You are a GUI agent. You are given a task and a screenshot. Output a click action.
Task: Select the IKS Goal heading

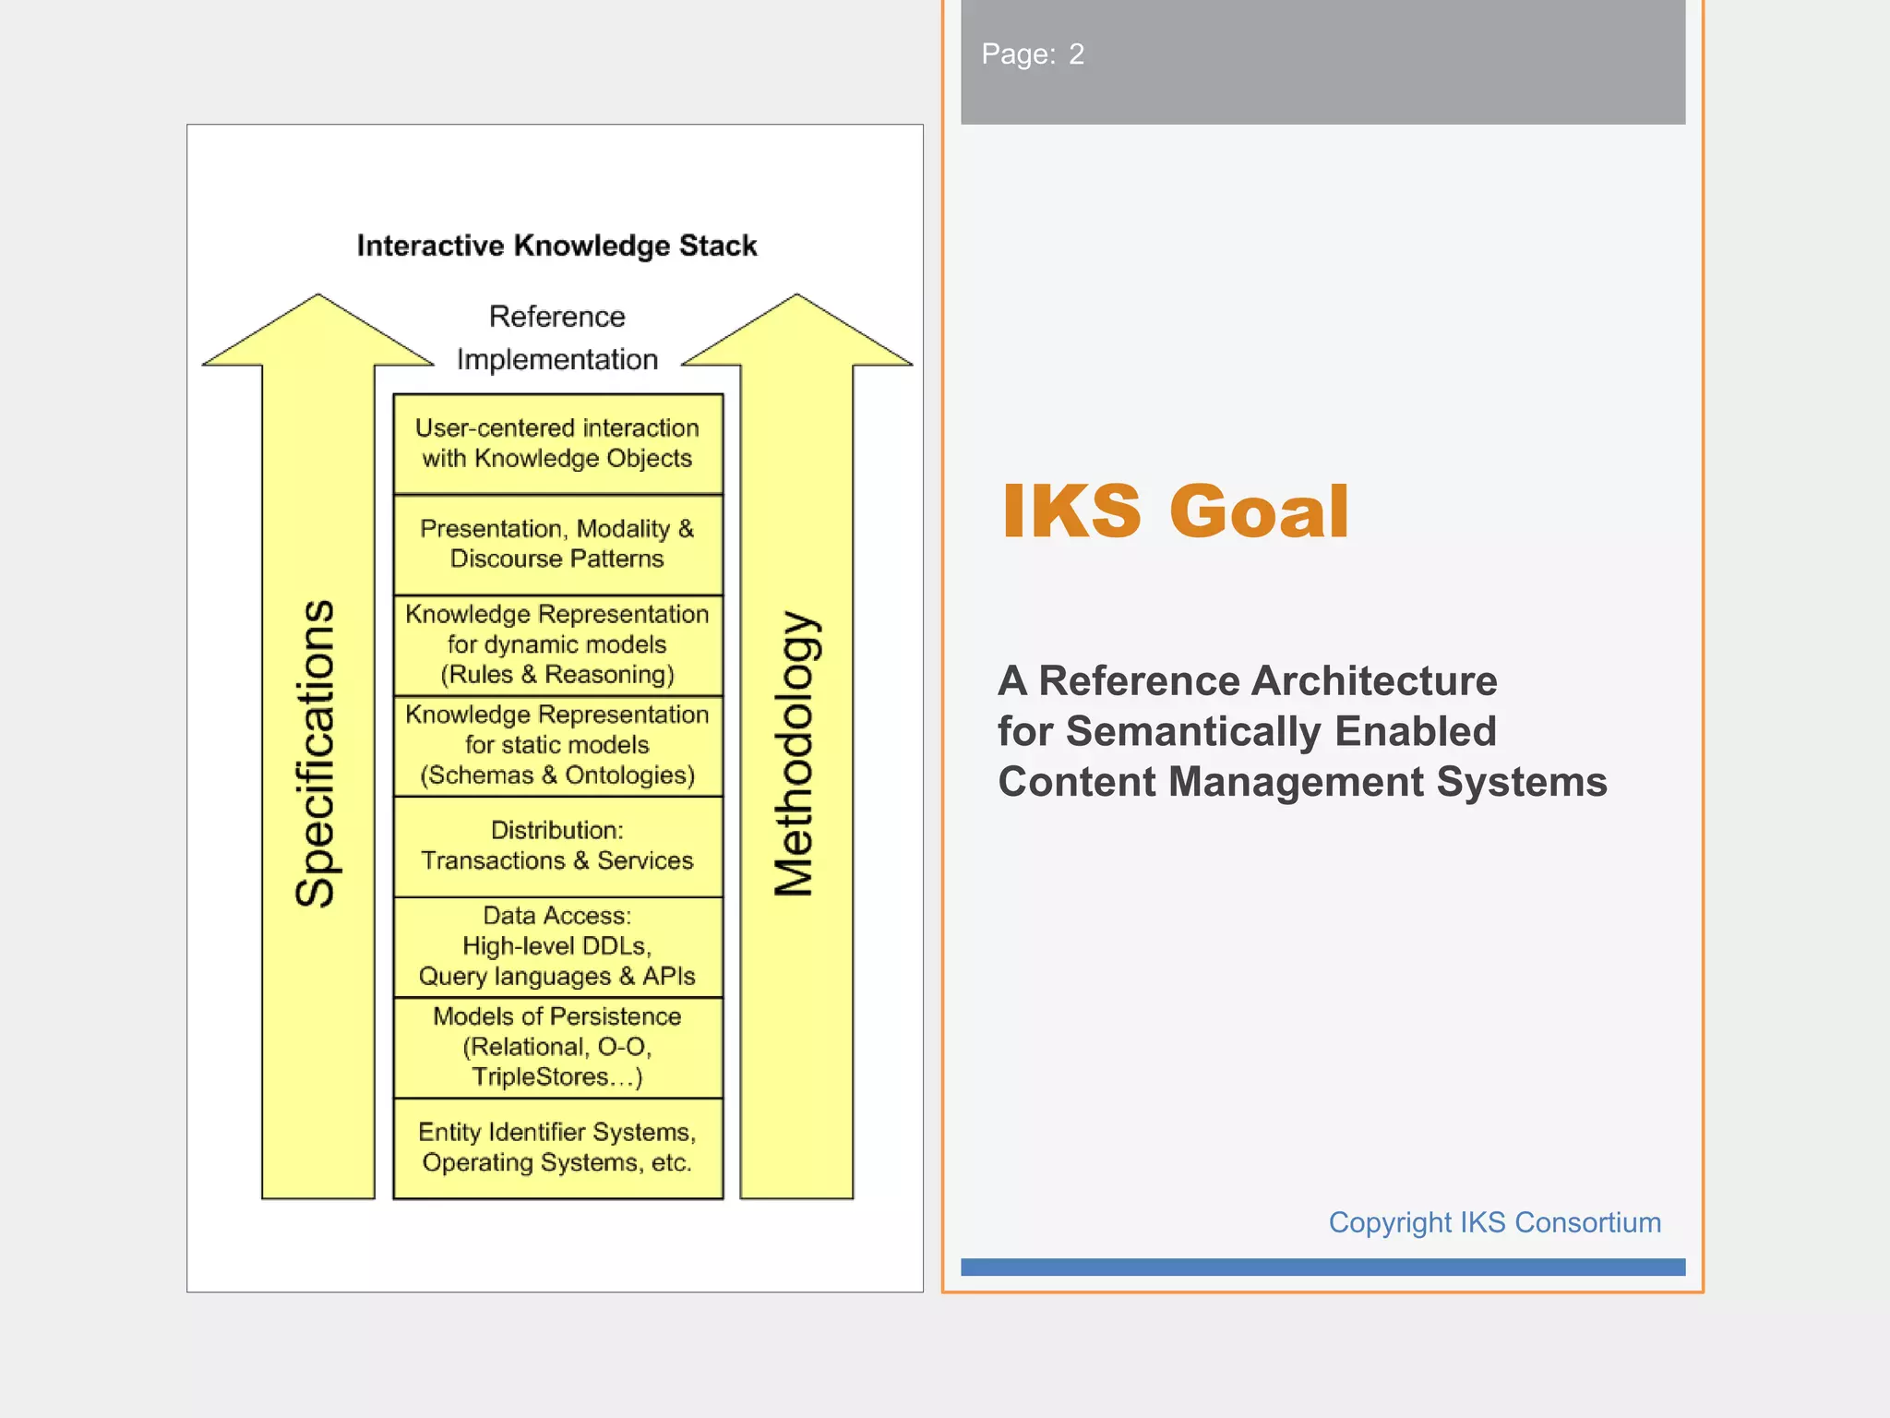(x=1175, y=511)
